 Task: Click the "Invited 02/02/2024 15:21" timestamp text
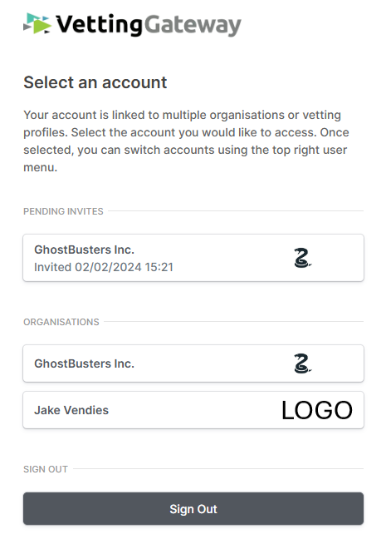click(104, 267)
